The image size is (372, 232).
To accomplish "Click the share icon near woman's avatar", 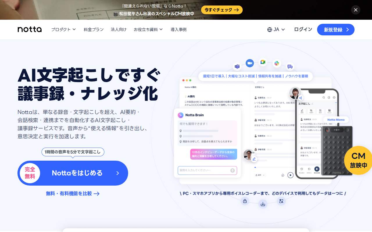I will [x=301, y=98].
